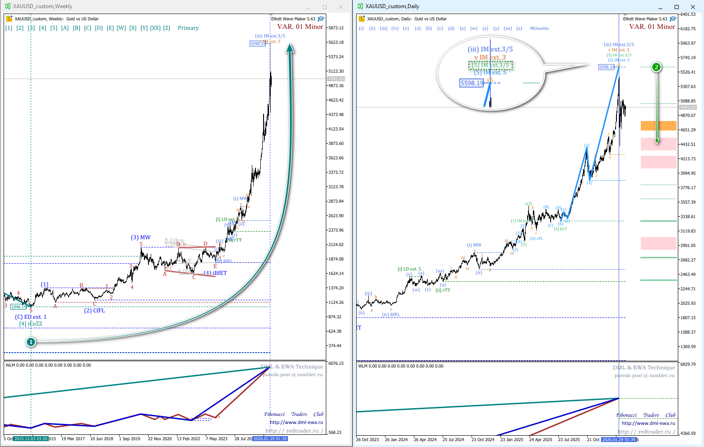Open the Primary wave degree selector
This screenshot has width=704, height=447.
tap(188, 28)
